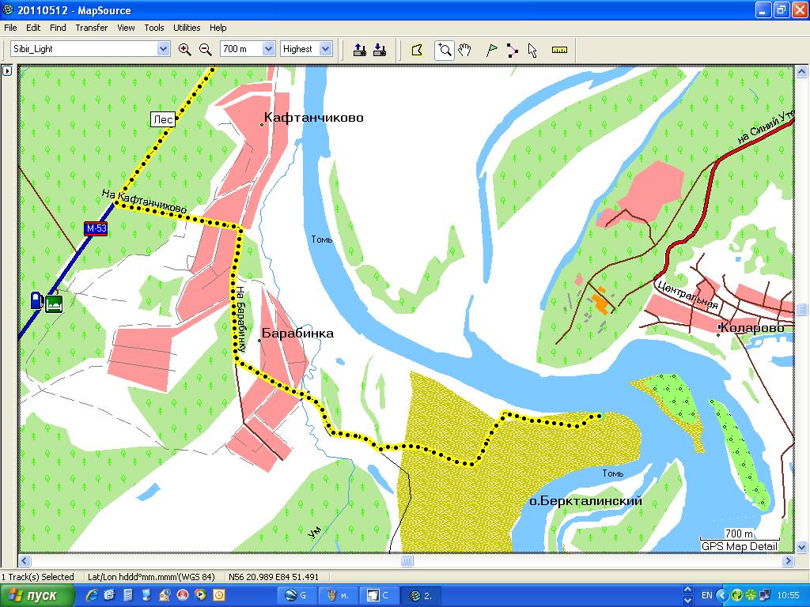Open the Utilities menu

coord(187,28)
